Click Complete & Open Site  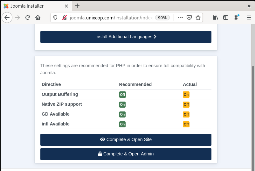tap(126, 140)
